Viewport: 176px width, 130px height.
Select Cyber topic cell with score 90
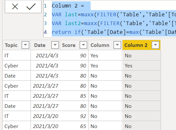point(17,65)
